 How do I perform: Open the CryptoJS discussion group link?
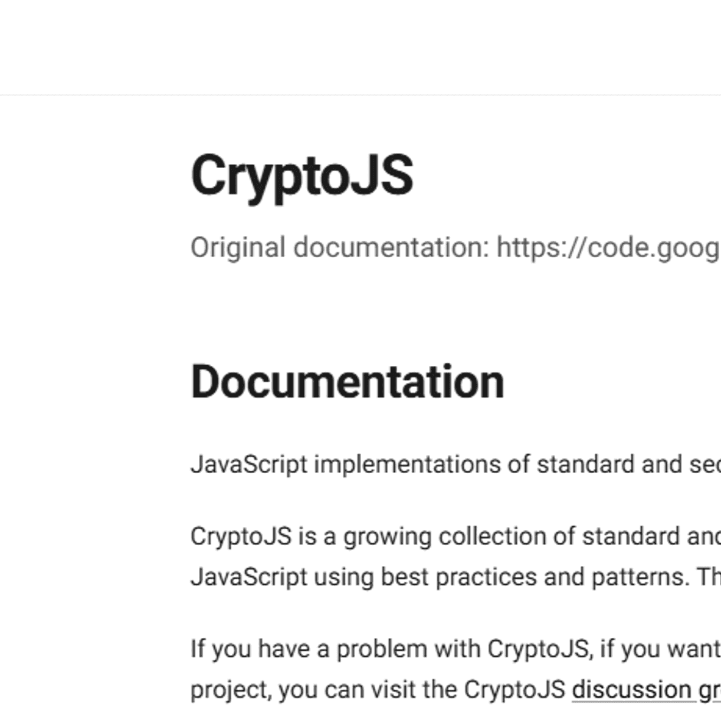pyautogui.click(x=646, y=689)
